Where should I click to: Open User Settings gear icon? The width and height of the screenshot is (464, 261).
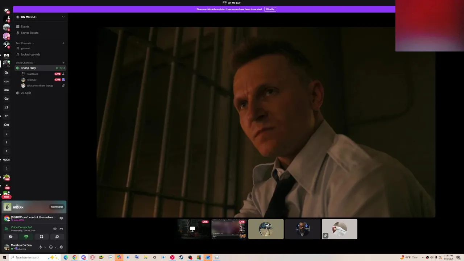coord(61,247)
